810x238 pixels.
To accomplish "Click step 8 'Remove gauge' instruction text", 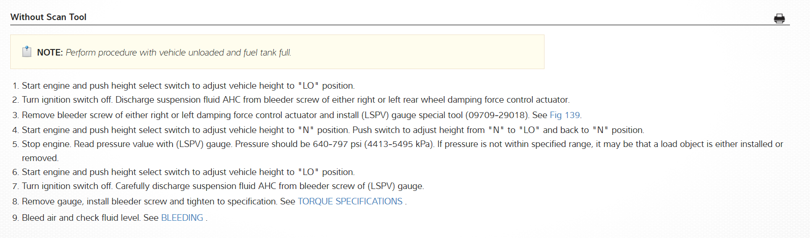I will coord(149,202).
